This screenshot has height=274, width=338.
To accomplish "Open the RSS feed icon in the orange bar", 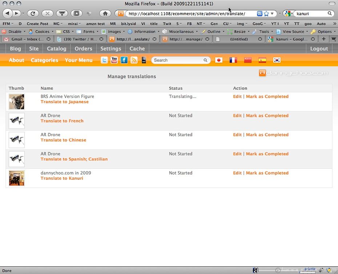I will click(134, 60).
